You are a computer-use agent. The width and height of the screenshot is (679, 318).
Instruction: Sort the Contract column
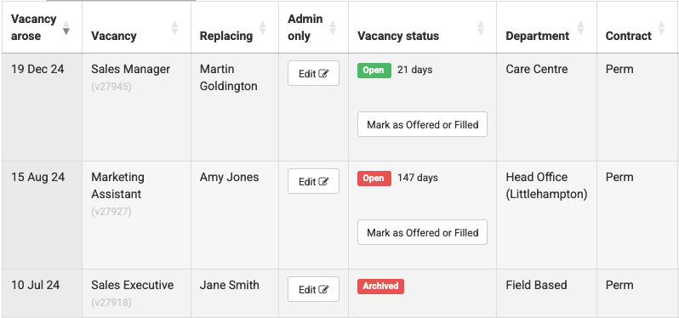coord(661,28)
